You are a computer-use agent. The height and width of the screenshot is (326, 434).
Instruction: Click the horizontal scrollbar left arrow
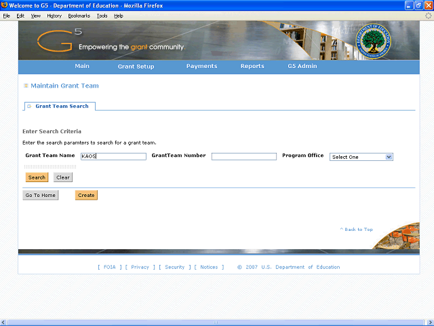(3, 323)
